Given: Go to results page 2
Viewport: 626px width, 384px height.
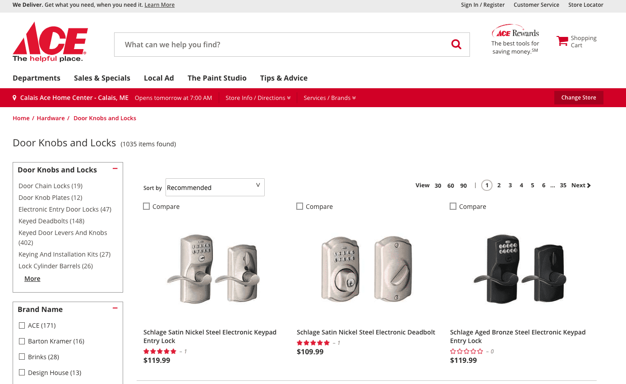Looking at the screenshot, I should click(499, 185).
